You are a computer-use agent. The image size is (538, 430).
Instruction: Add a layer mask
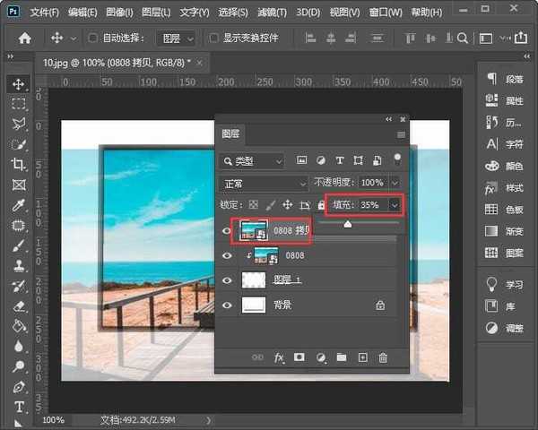(x=299, y=357)
